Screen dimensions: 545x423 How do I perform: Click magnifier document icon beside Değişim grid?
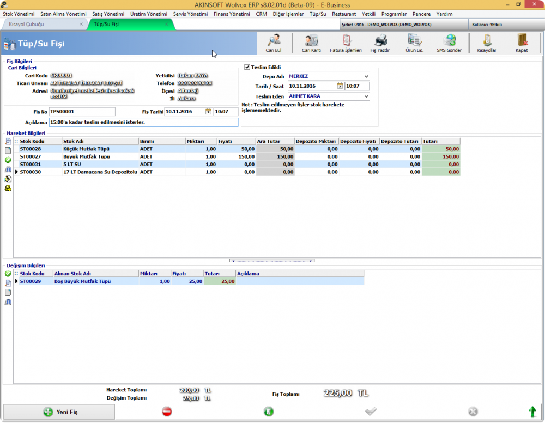coord(8,283)
